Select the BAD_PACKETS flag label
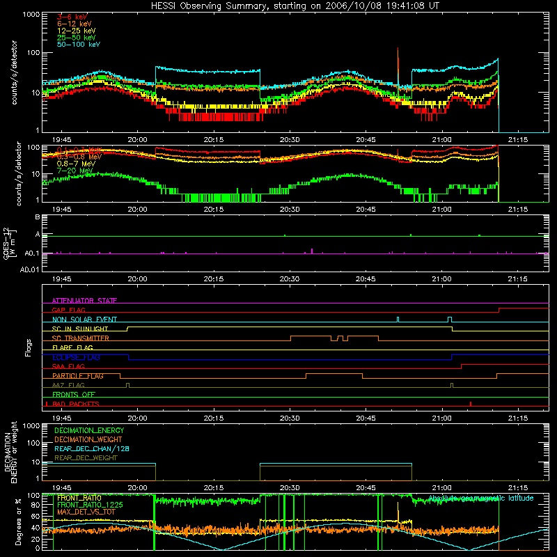The image size is (557, 557). (76, 404)
